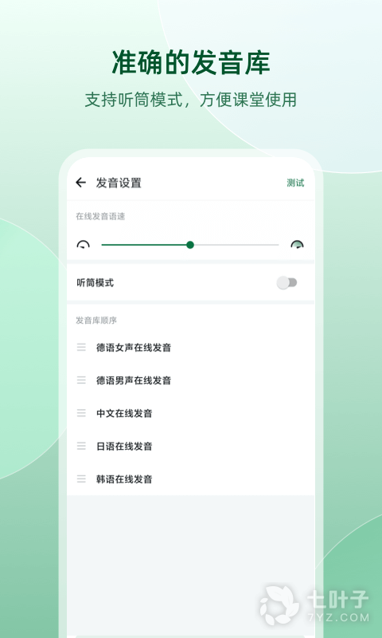382x638 pixels.
Task: Click the 七叶子 watermark logo
Action: coord(315,605)
